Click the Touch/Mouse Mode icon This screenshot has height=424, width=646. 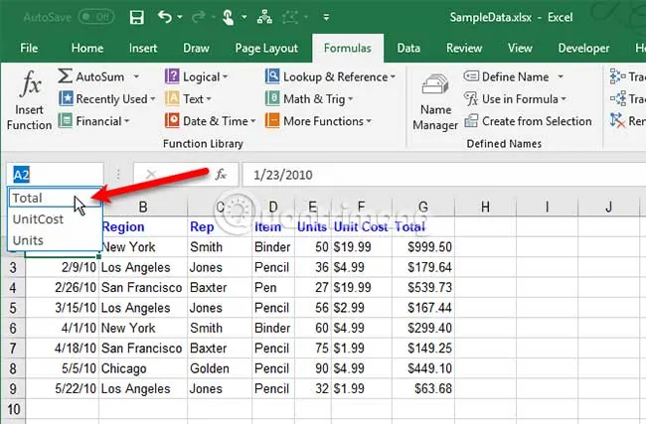(228, 17)
